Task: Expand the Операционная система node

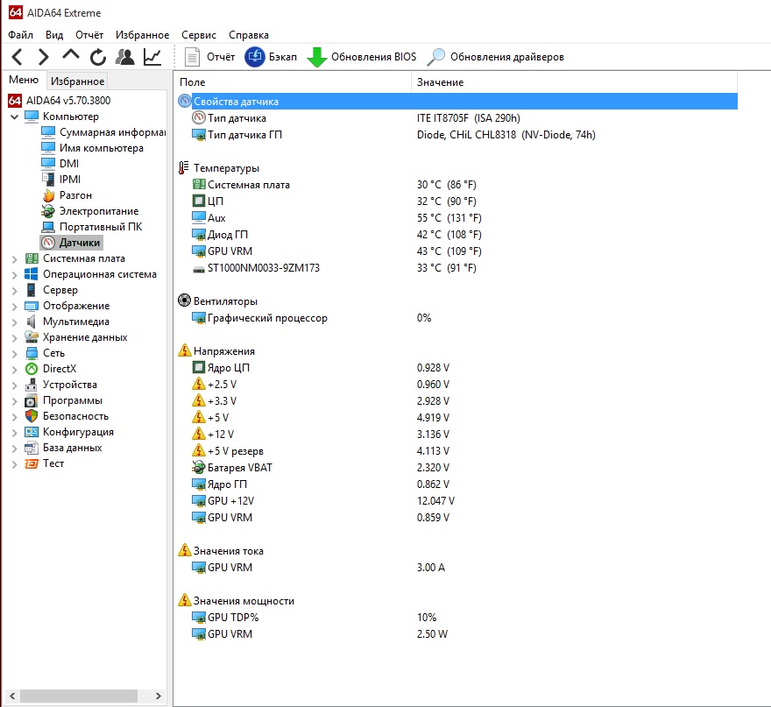Action: [14, 275]
